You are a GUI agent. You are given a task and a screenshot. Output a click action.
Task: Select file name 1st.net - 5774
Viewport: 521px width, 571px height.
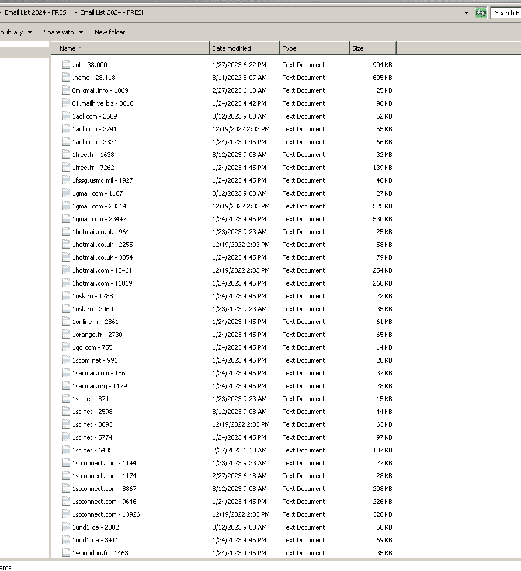(92, 437)
